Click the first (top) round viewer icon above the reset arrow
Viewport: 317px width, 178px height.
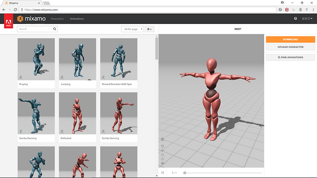[163, 140]
